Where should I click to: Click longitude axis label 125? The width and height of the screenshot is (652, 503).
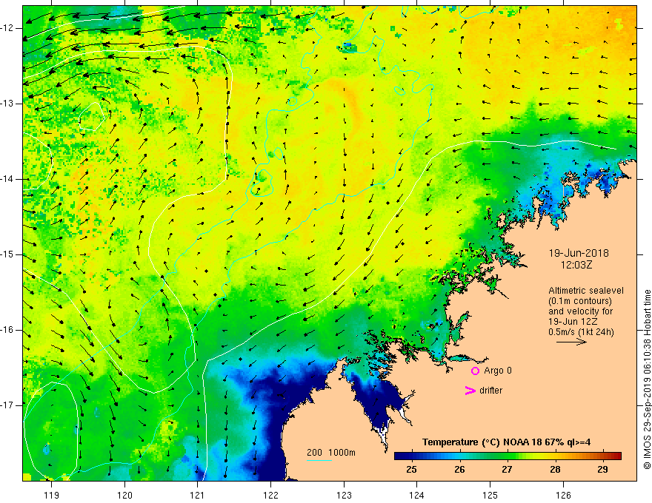pos(490,495)
